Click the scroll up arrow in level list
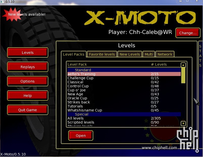Screen dimensions: 203x157 (183, 65)
